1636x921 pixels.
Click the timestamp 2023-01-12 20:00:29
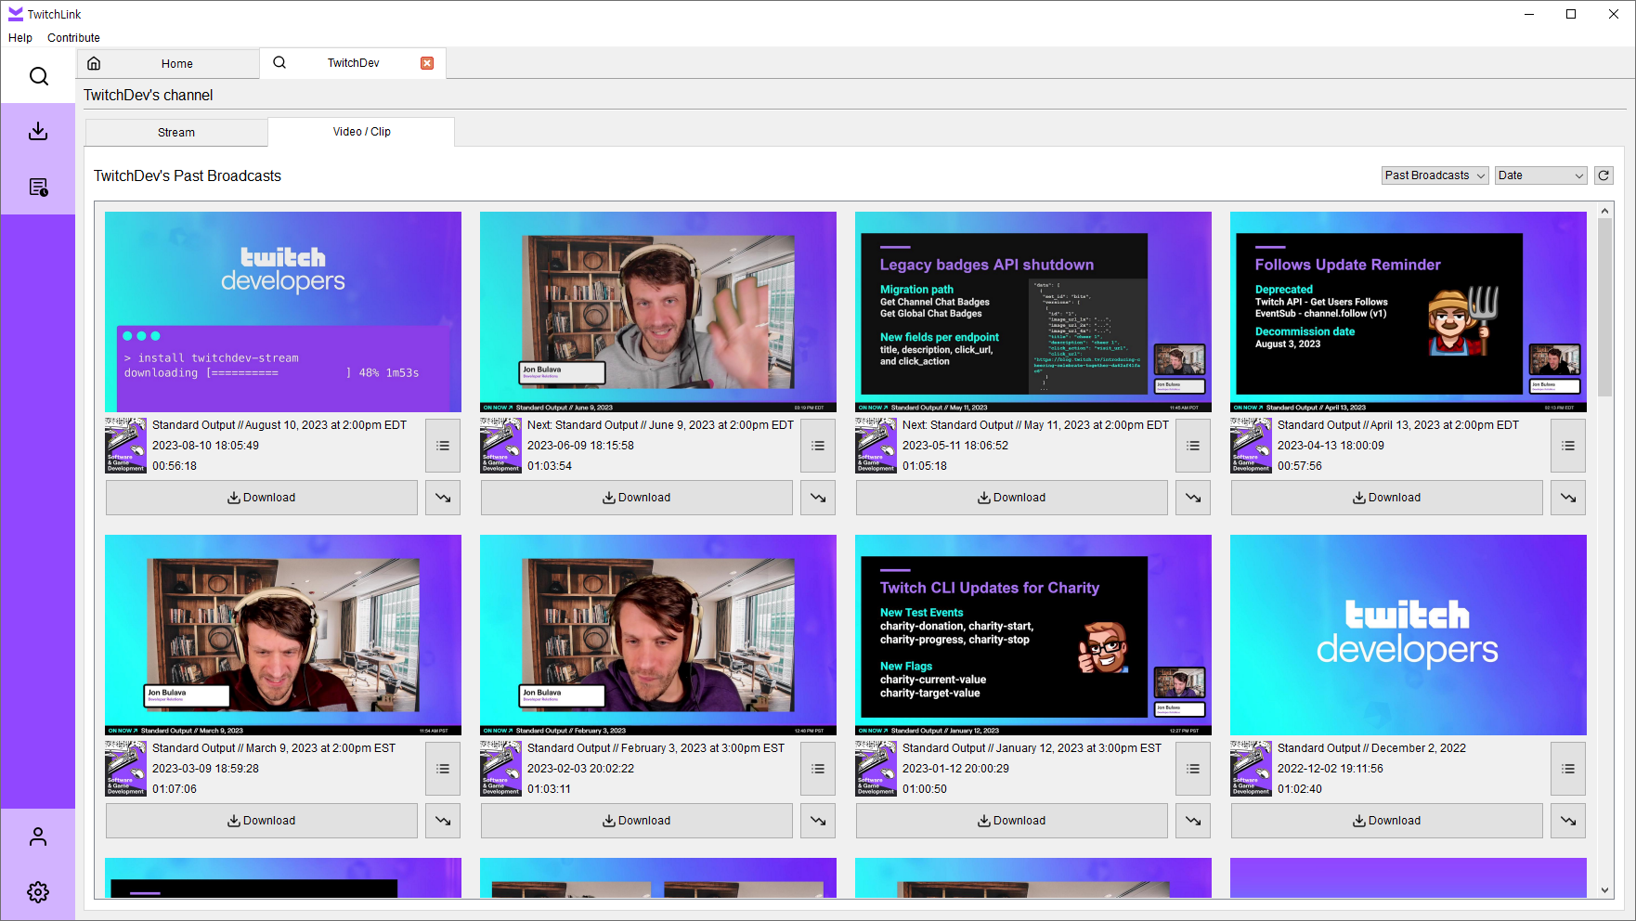click(956, 769)
